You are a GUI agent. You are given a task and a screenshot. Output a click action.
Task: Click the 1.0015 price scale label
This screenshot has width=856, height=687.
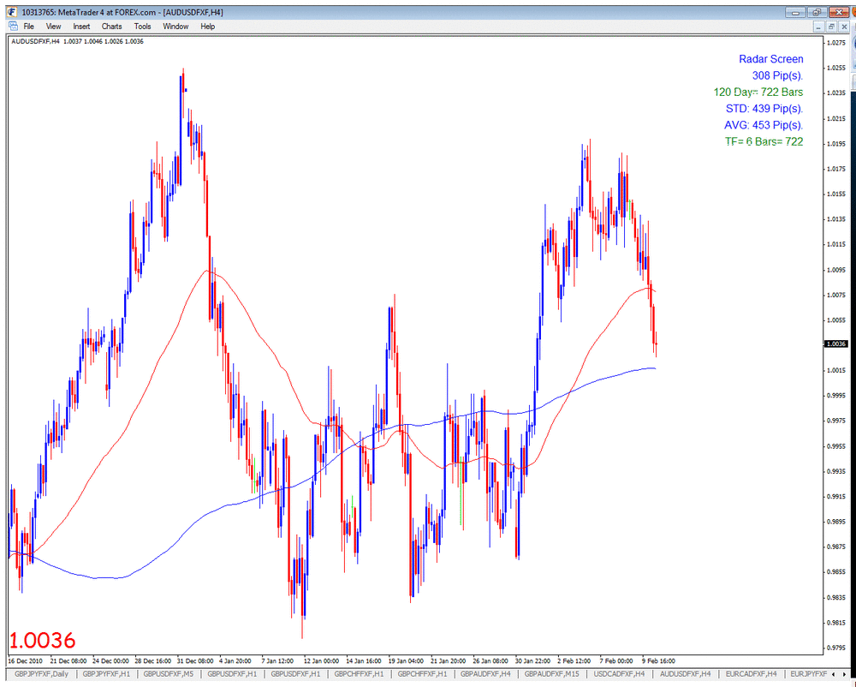coord(836,370)
